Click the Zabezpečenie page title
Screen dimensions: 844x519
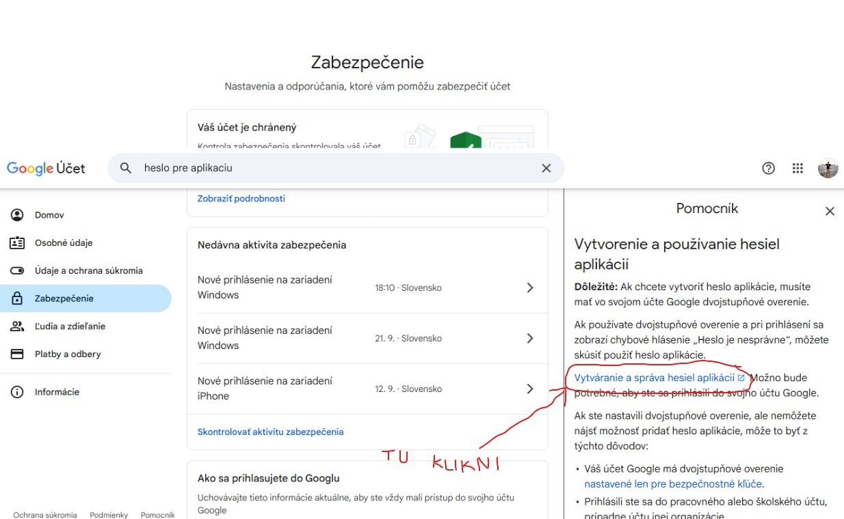[x=367, y=63]
